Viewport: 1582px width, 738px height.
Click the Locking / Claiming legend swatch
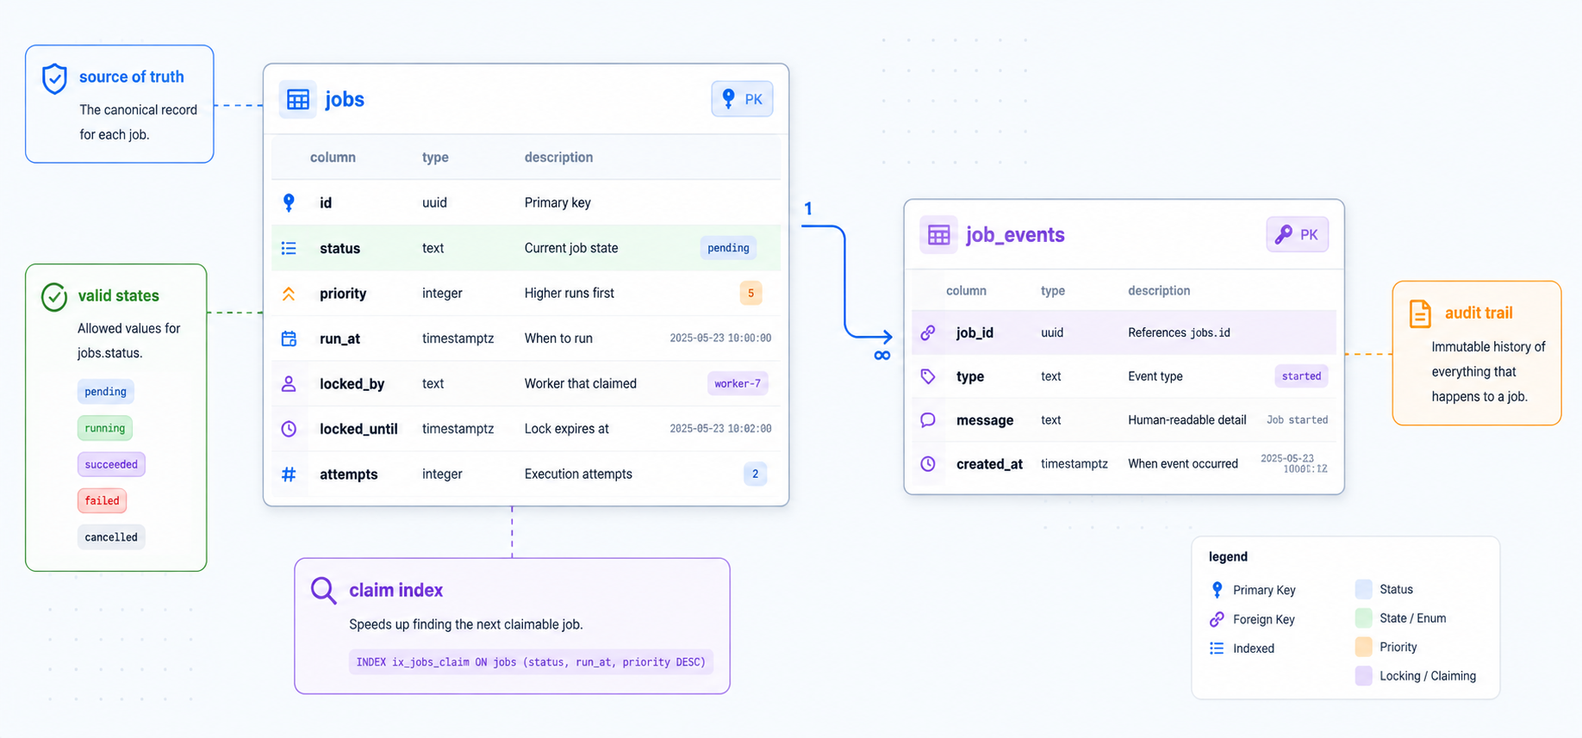click(x=1363, y=676)
